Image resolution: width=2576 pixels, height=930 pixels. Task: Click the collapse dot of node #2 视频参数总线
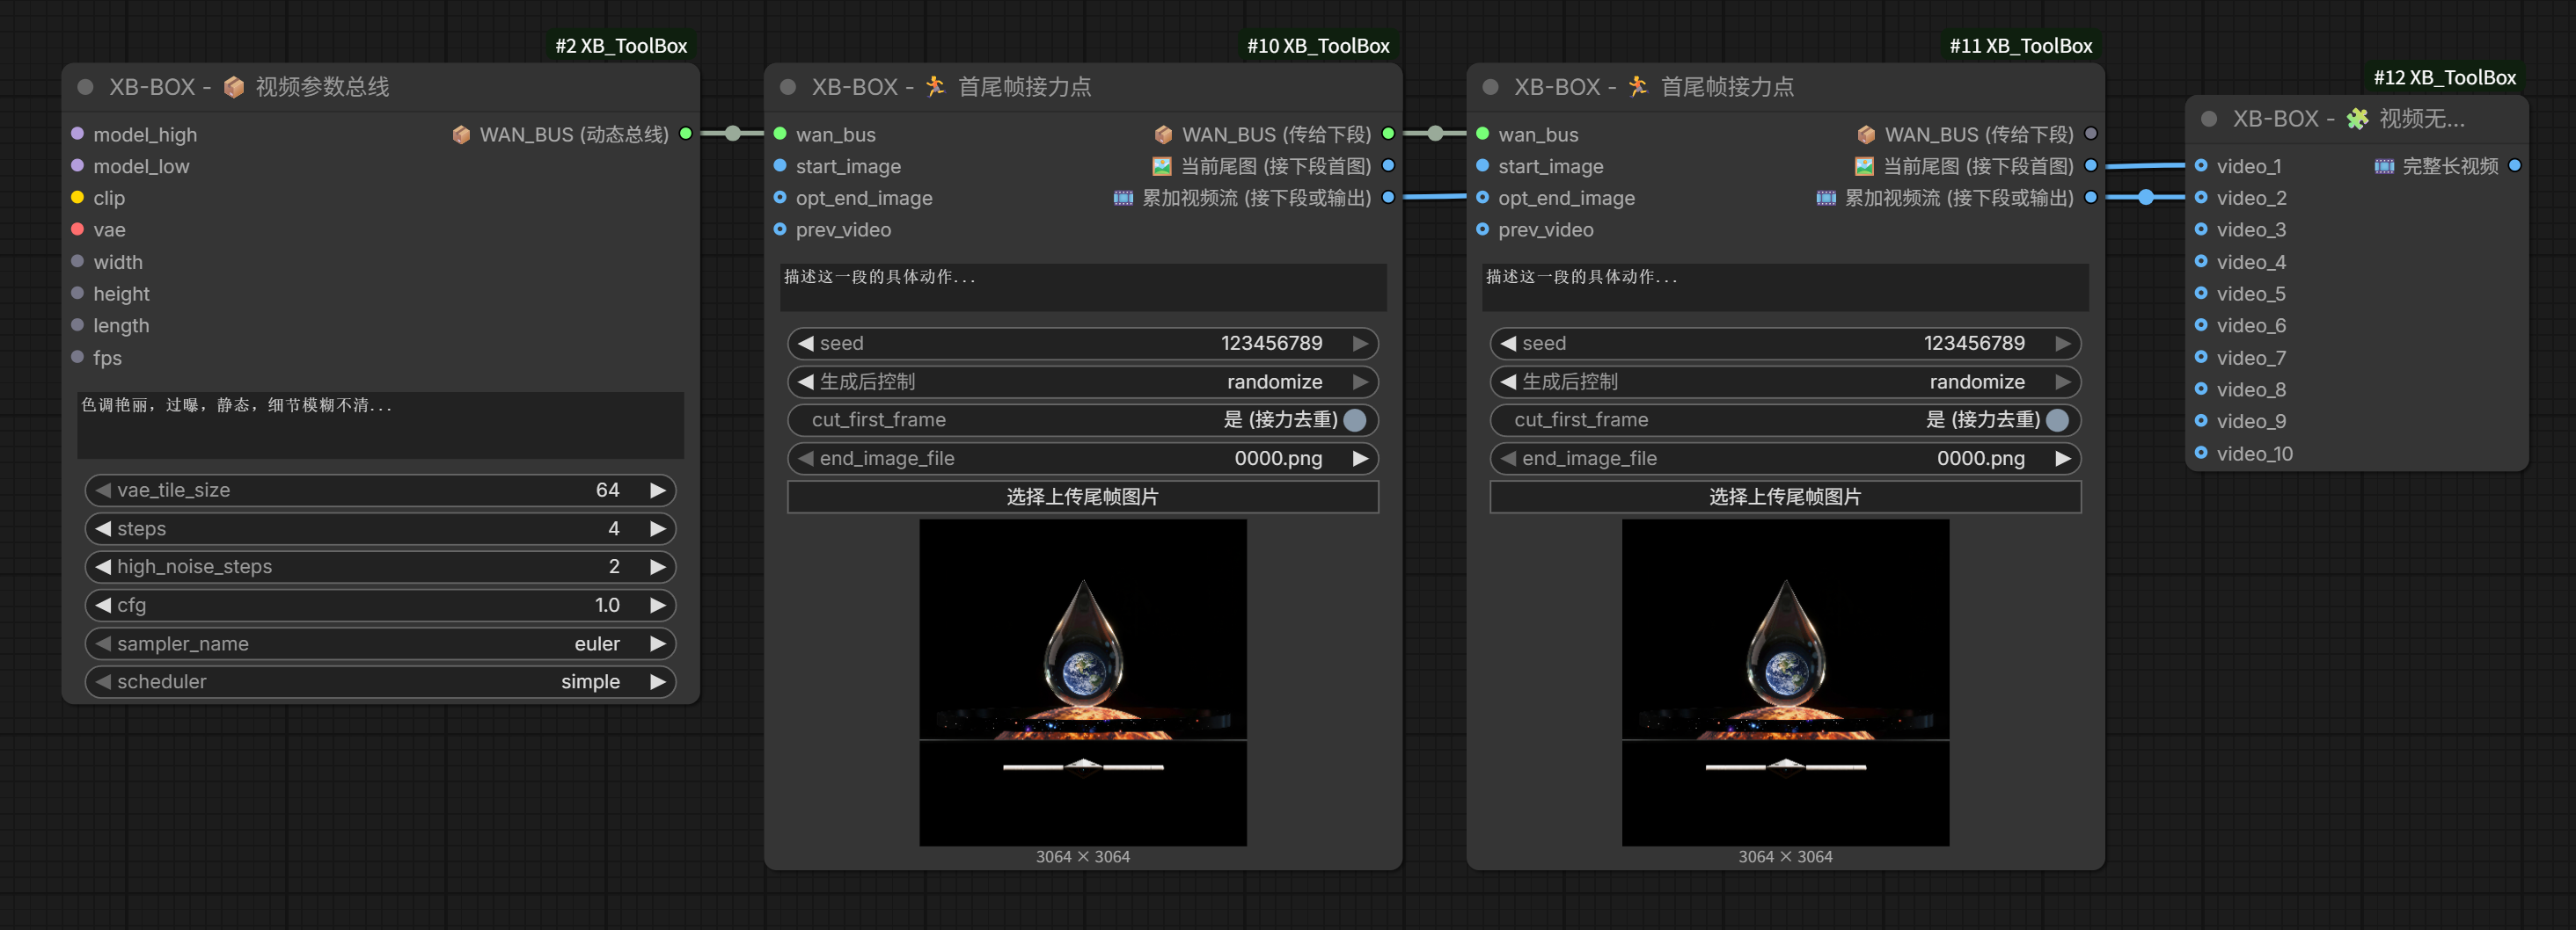(x=86, y=87)
